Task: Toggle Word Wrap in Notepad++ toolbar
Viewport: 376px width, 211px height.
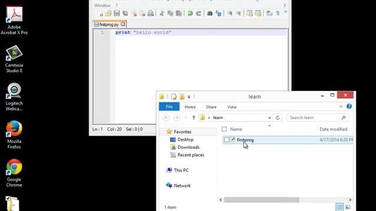Action: click(269, 13)
